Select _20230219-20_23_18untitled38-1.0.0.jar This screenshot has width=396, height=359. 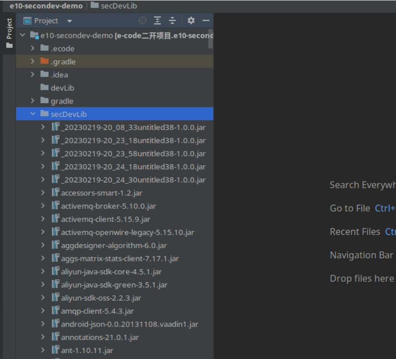click(115, 140)
